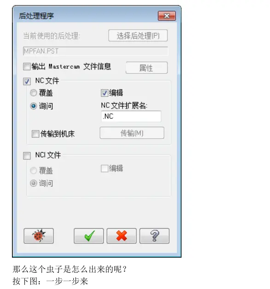Click the 选择后处理(P) button
The image size is (270, 289).
coord(138,35)
